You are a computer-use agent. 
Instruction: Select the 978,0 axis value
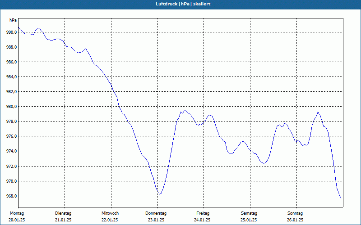pyautogui.click(x=12, y=121)
